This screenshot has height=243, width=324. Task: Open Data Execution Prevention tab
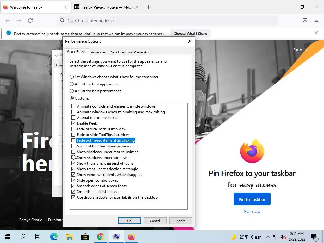tap(130, 52)
